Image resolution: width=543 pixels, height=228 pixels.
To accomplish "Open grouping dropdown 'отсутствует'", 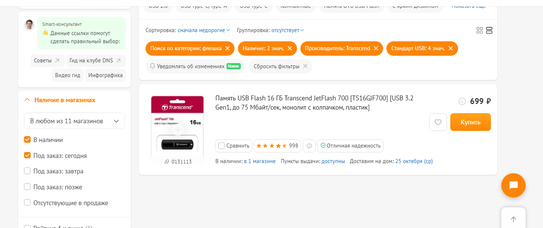I will coord(288,30).
